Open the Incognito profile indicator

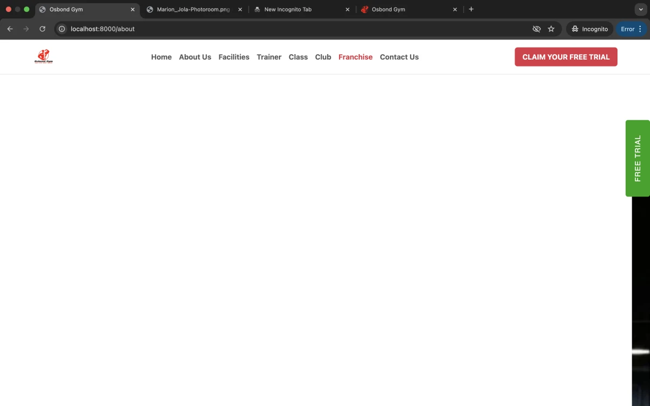pyautogui.click(x=590, y=29)
